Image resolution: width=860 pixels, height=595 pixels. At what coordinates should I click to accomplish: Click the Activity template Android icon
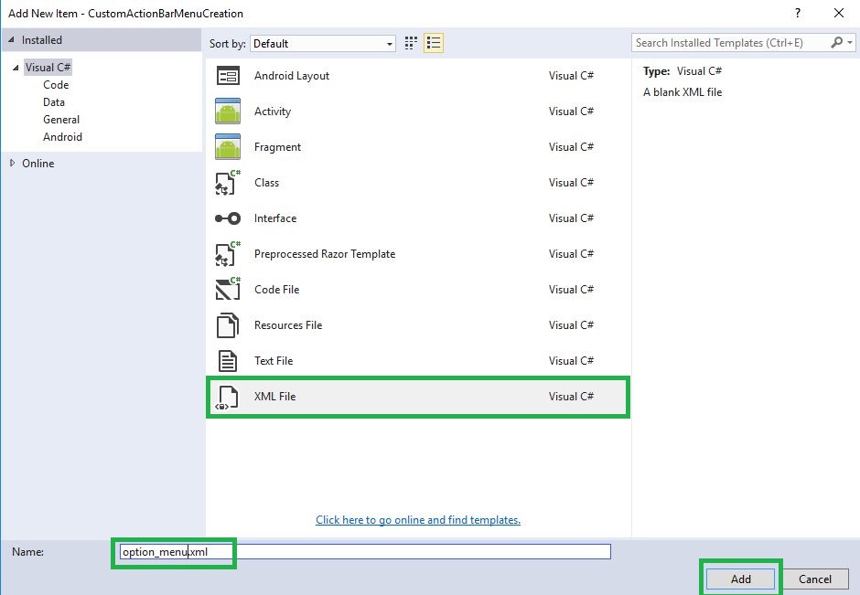[228, 112]
